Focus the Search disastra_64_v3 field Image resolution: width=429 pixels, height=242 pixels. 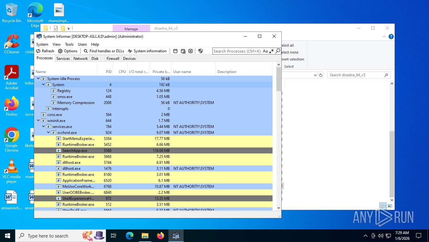tap(358, 75)
